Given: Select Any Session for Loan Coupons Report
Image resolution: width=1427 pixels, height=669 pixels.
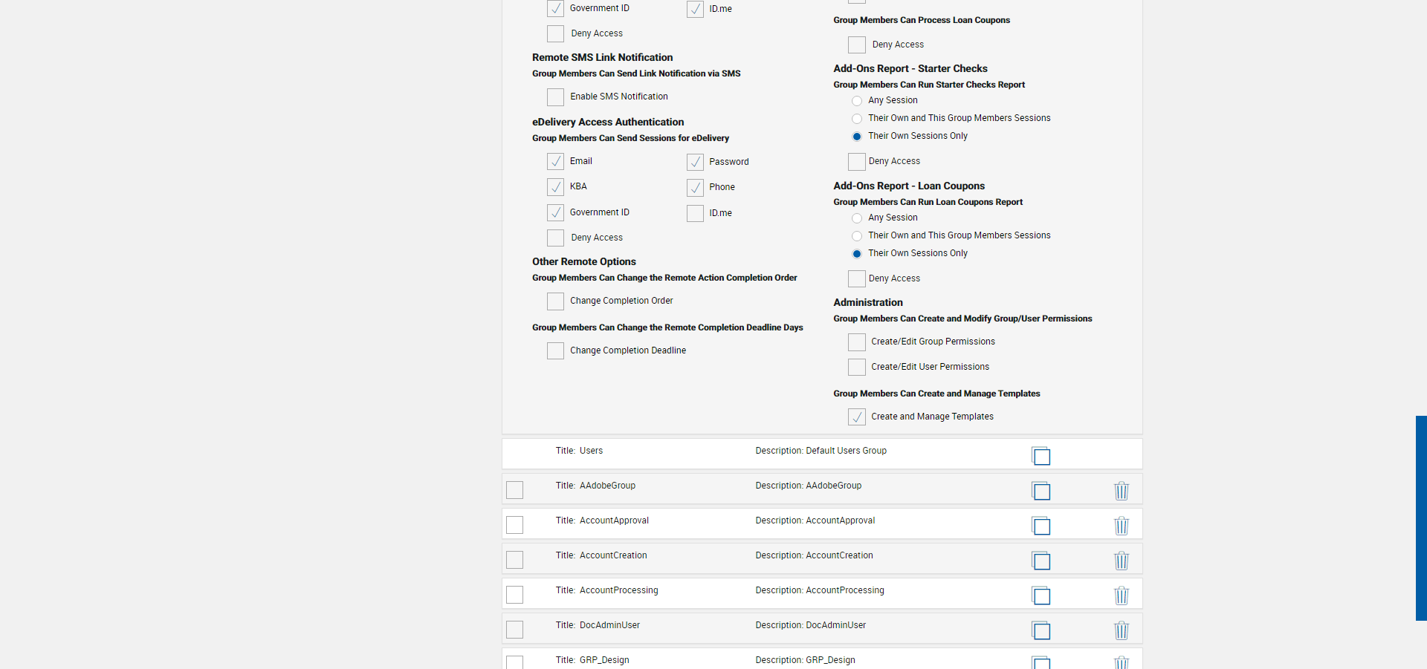Looking at the screenshot, I should tap(857, 218).
